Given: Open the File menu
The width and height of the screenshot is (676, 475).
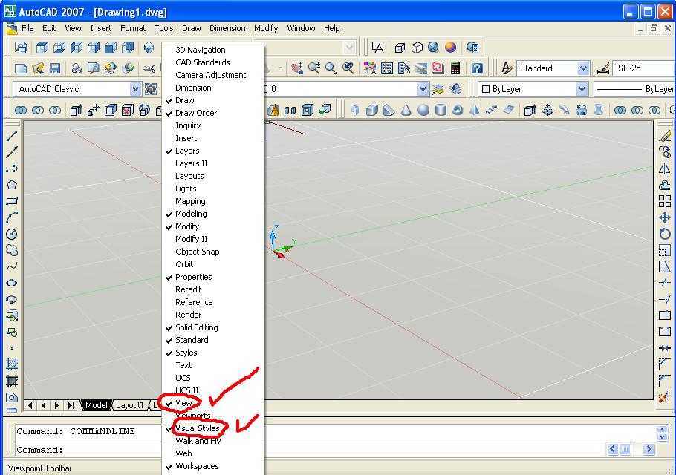Looking at the screenshot, I should point(27,28).
